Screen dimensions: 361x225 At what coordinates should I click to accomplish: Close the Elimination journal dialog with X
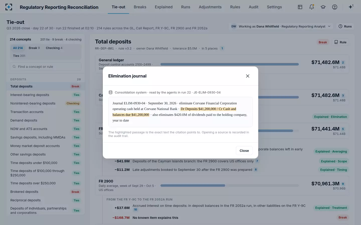tap(248, 76)
